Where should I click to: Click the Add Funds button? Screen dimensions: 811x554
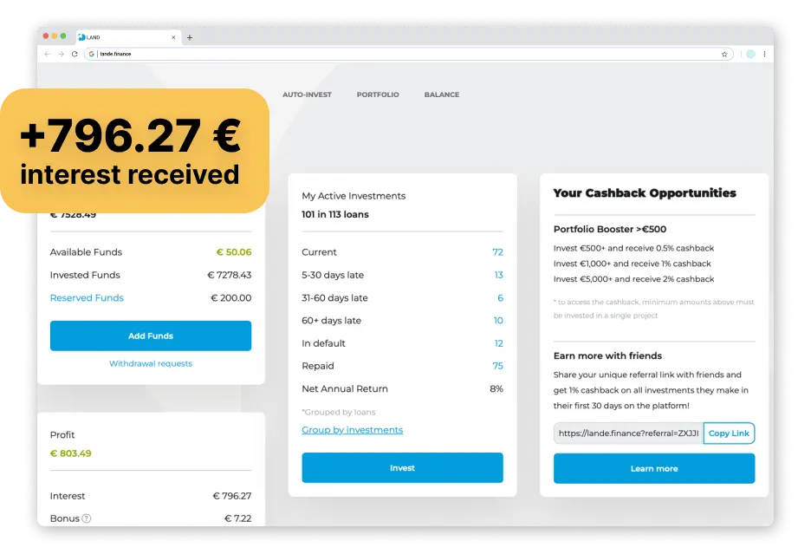click(151, 336)
